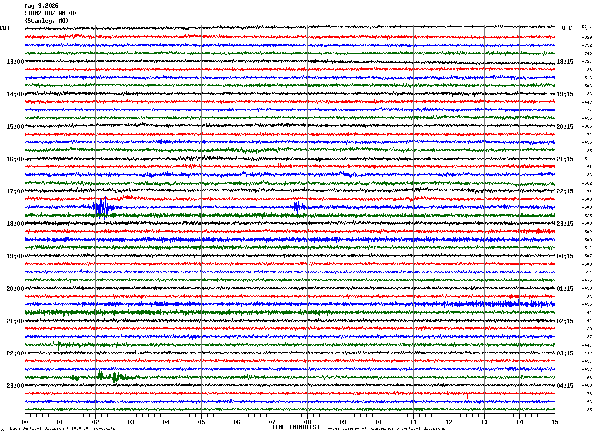Click the 15 minute tick label

tap(555, 422)
